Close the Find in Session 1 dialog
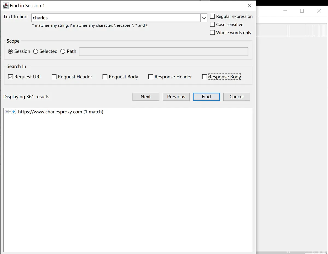The height and width of the screenshot is (254, 328). (x=250, y=5)
